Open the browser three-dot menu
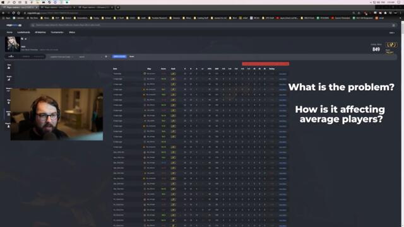 [x=401, y=13]
